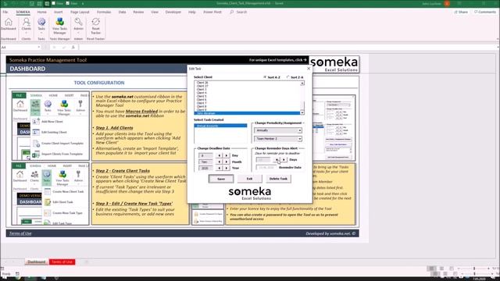Viewport: 500px width, 281px height.
Task: Switch to the Insert ribbon tab
Action: point(59,12)
